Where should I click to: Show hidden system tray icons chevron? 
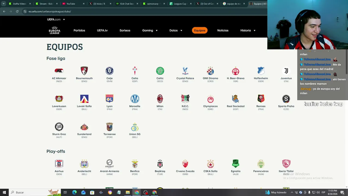point(292,192)
